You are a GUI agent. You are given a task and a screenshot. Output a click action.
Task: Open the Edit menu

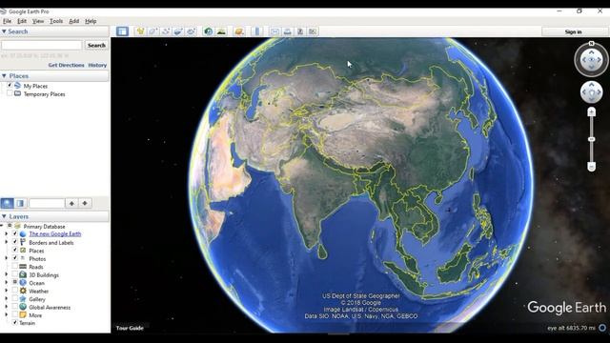tap(22, 21)
